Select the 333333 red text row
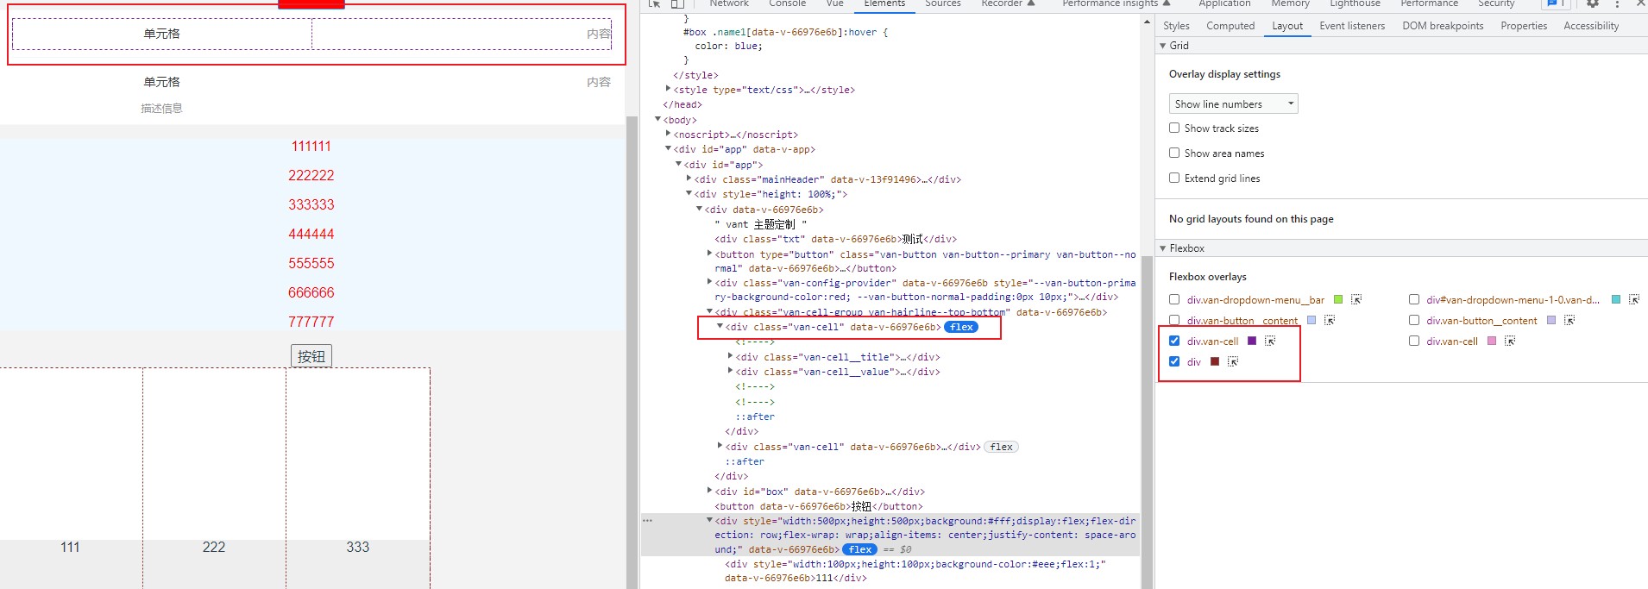The width and height of the screenshot is (1648, 589). (311, 205)
